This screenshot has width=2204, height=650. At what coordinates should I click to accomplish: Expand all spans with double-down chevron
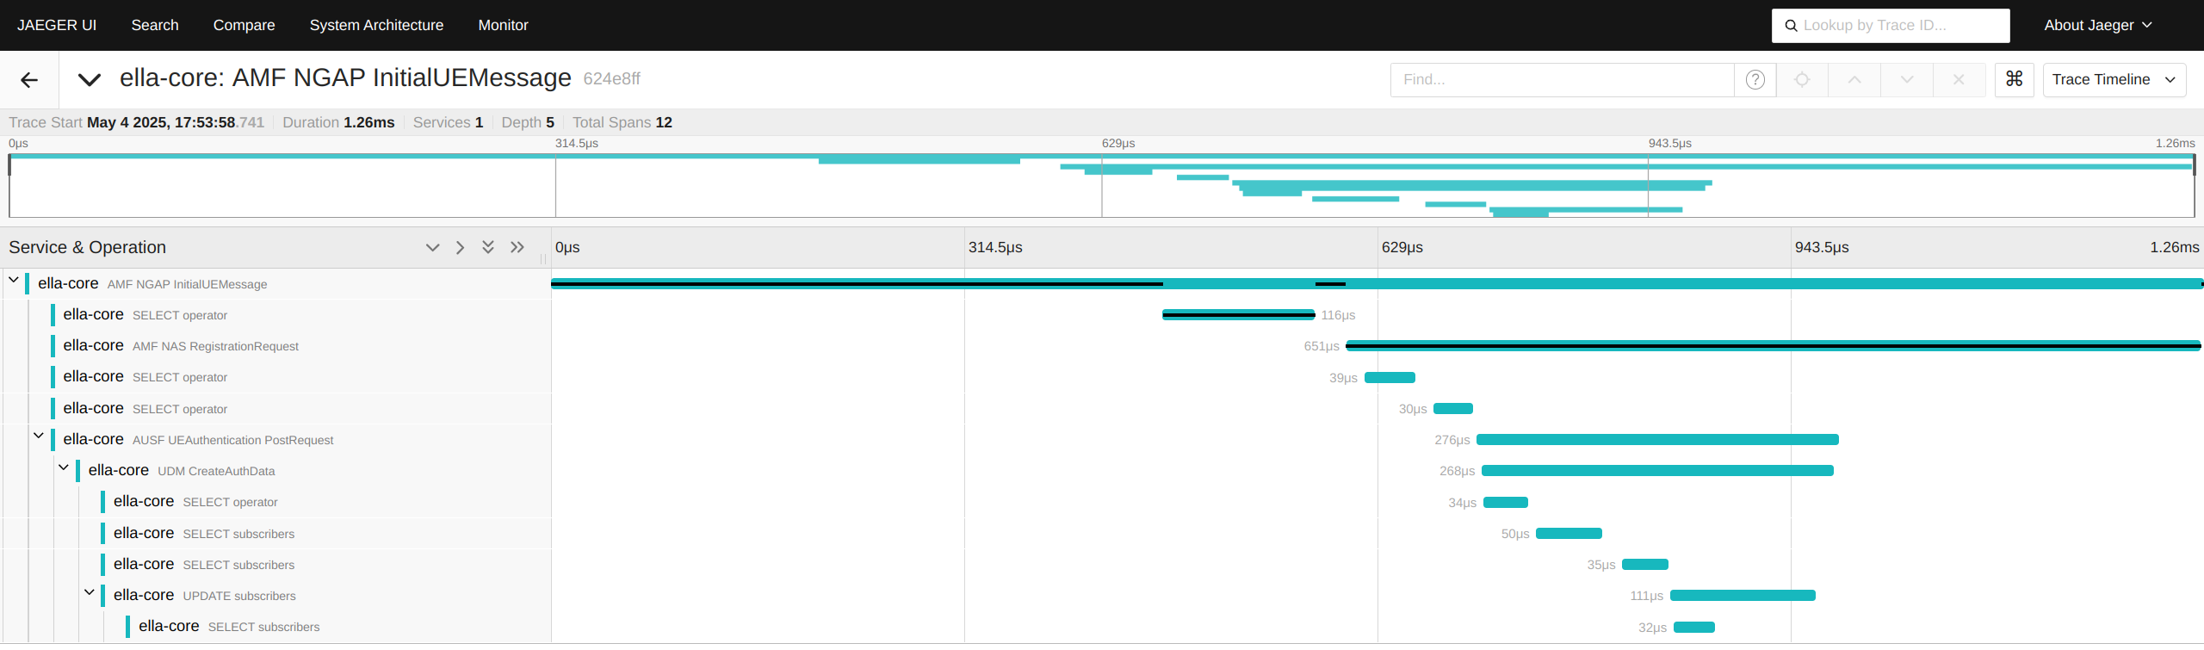point(488,248)
